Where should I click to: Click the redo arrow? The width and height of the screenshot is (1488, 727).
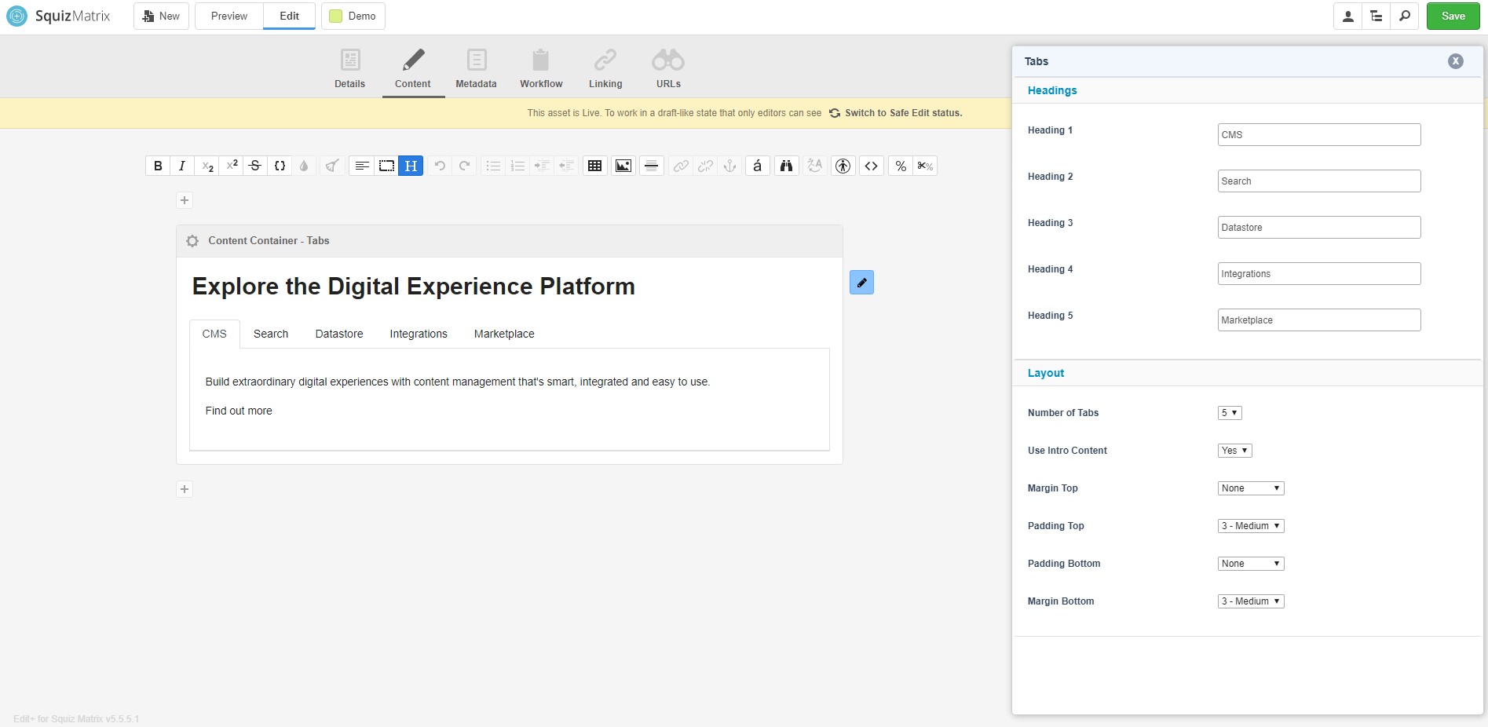[464, 166]
